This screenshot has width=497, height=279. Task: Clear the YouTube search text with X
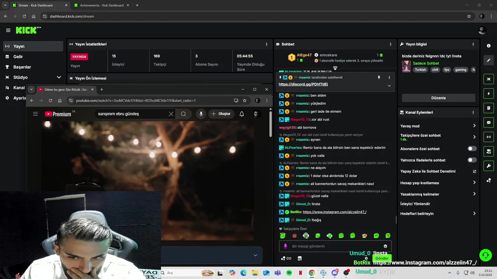[171, 114]
